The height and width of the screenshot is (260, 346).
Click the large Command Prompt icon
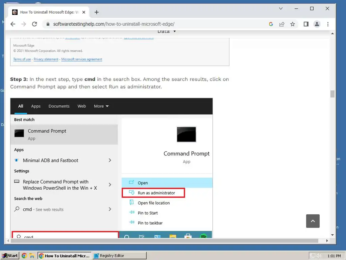186,134
